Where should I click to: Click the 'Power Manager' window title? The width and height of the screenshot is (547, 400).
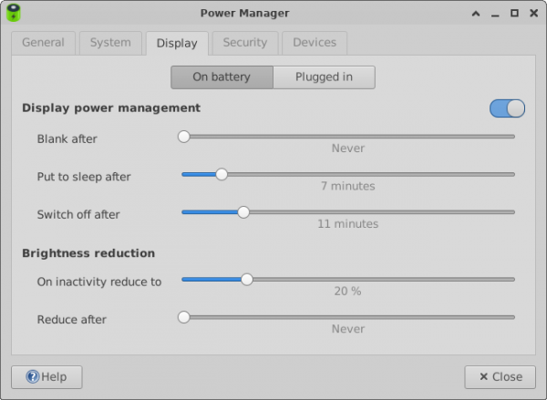click(245, 14)
